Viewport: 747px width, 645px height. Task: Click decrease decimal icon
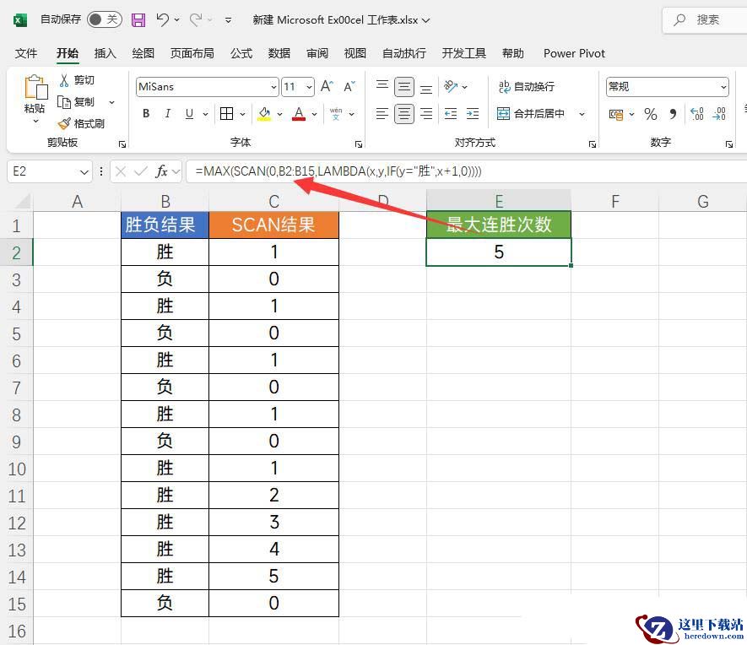[719, 114]
